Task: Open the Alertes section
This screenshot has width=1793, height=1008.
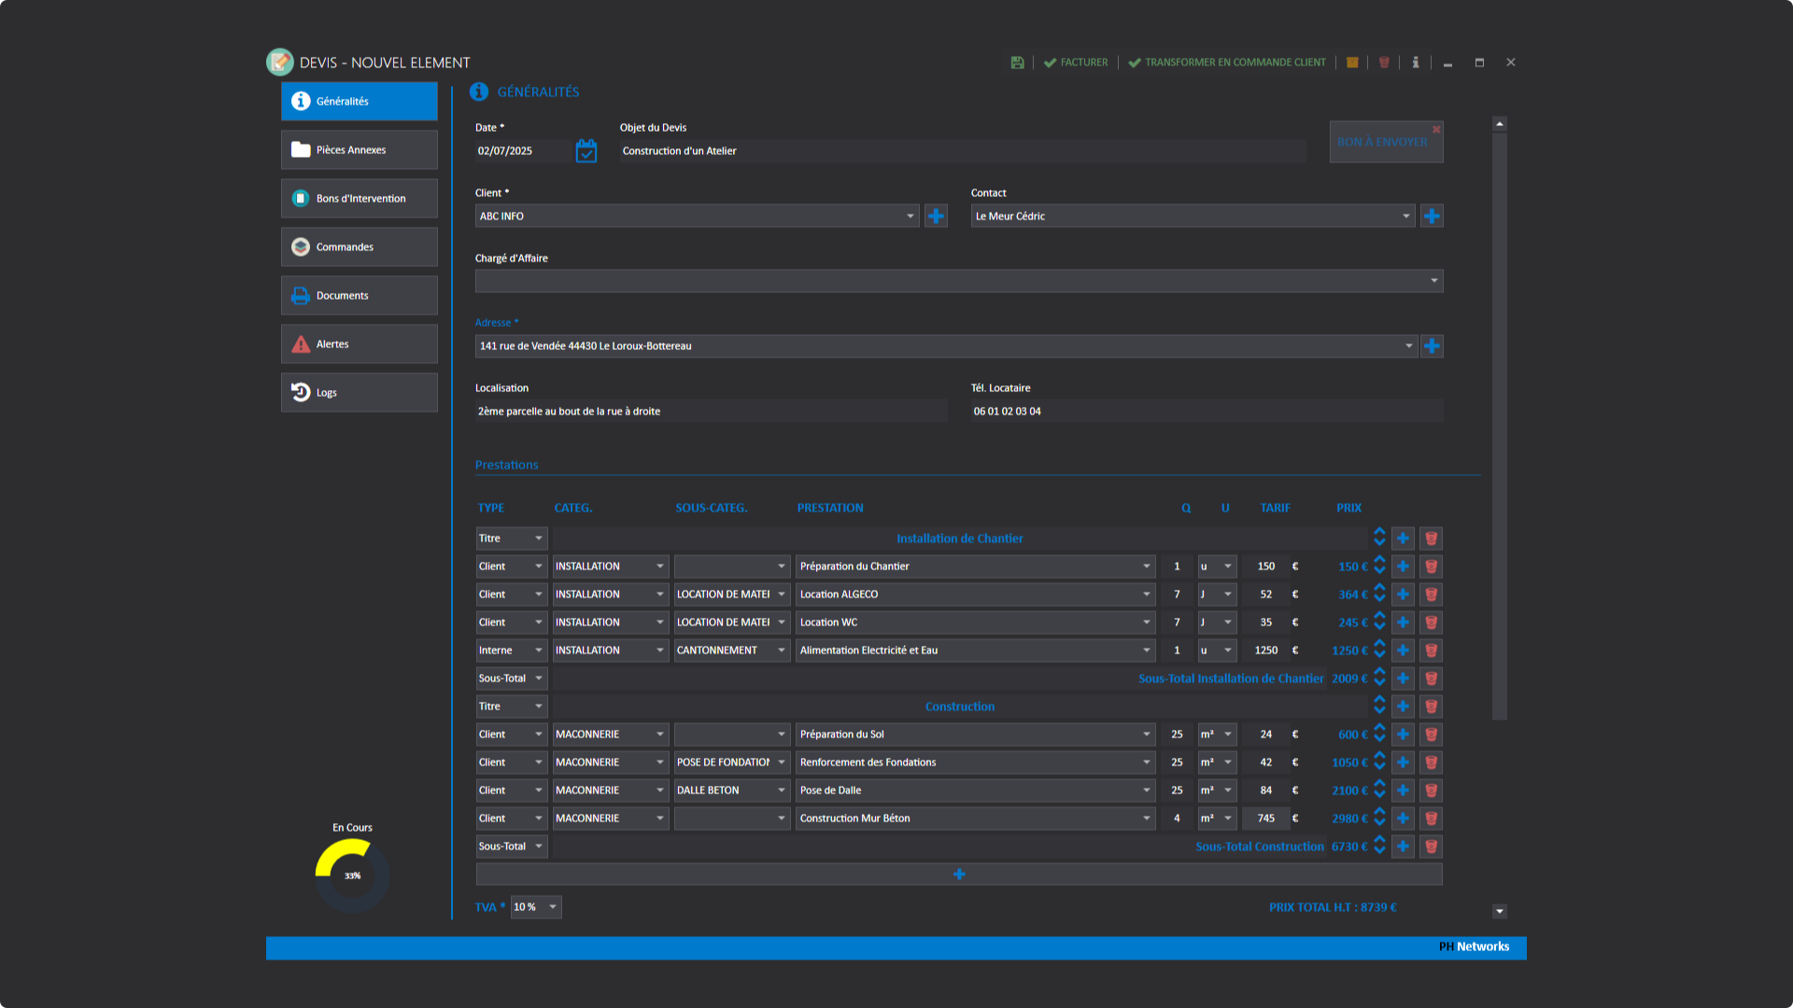Action: [x=360, y=343]
